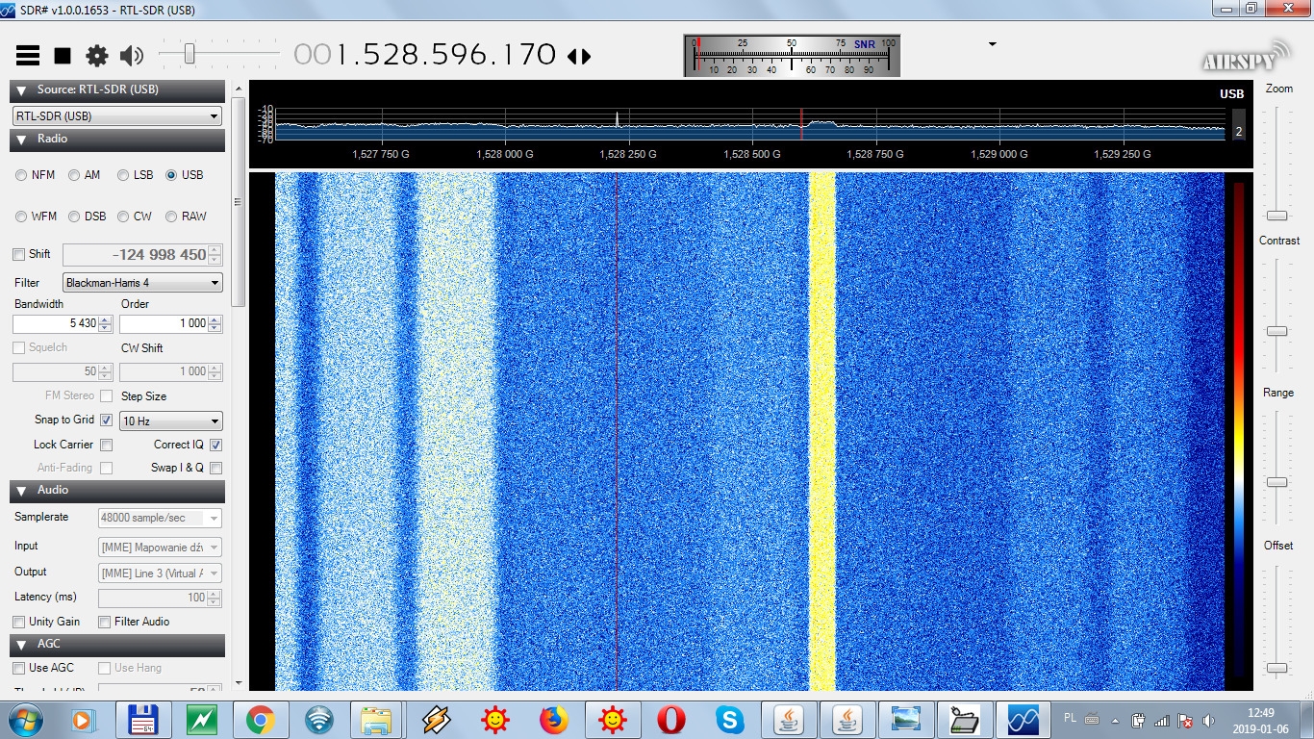Screen dimensions: 1314x739
Task: Open Winamp lightning bolt taskbar icon
Action: click(437, 719)
